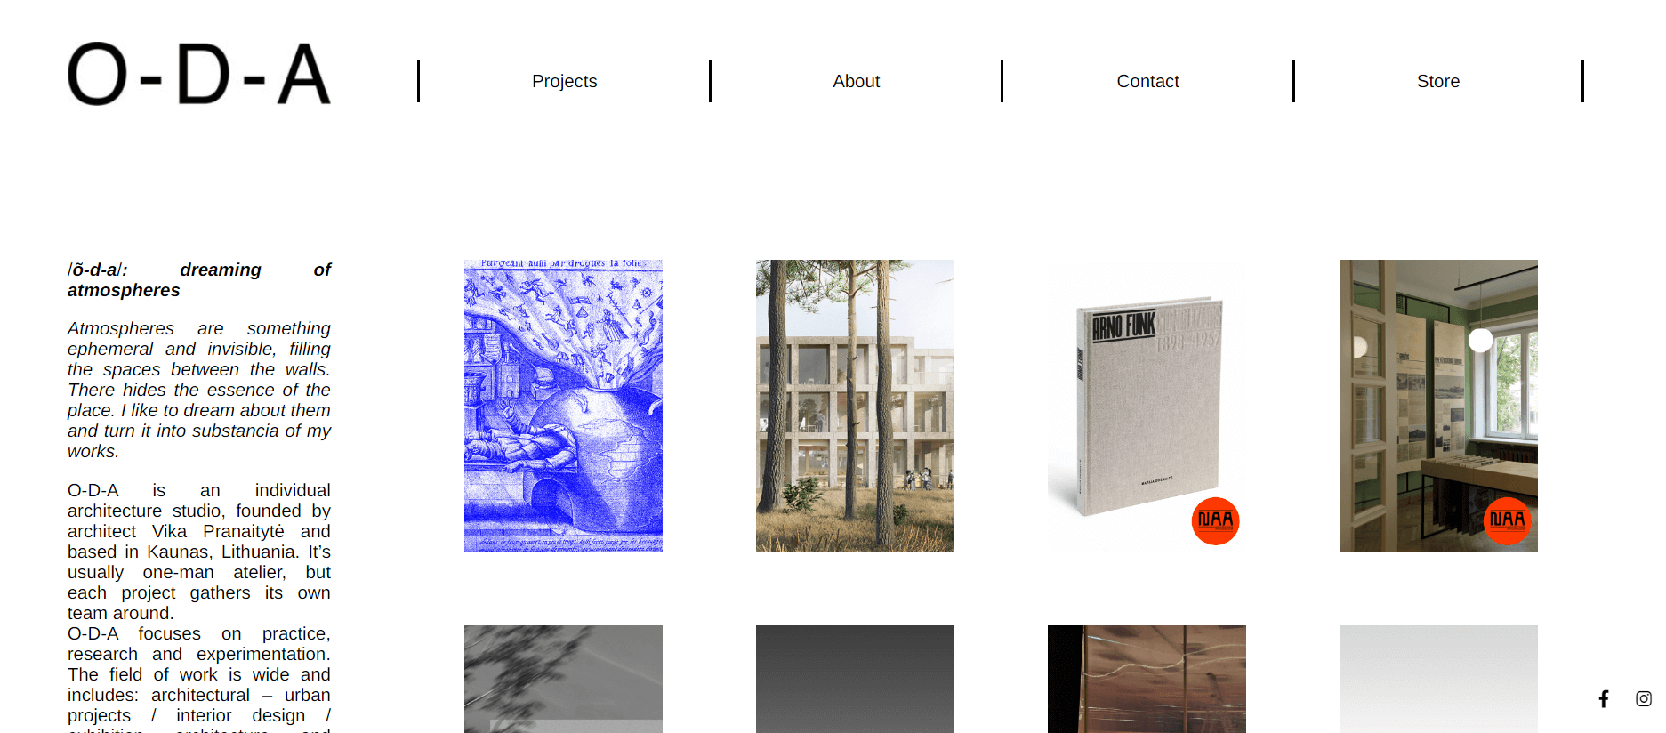Visit the Store link
Viewport: 1666px width, 733px height.
tap(1438, 81)
